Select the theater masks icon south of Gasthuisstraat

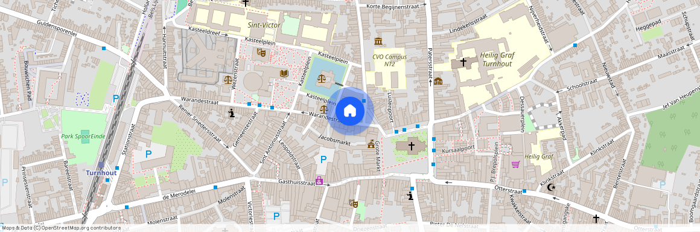coord(353,204)
